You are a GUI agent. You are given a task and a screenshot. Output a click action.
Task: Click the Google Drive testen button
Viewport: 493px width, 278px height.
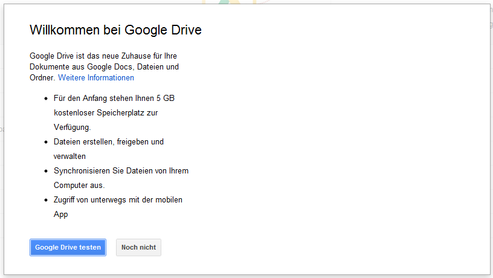point(68,248)
